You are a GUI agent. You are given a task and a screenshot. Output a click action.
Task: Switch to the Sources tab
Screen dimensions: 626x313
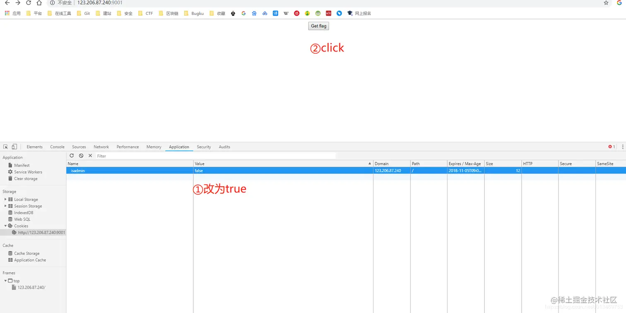tap(79, 147)
